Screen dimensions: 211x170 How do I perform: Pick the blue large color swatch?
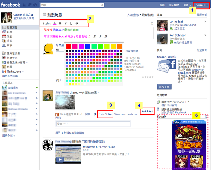tap(88, 46)
